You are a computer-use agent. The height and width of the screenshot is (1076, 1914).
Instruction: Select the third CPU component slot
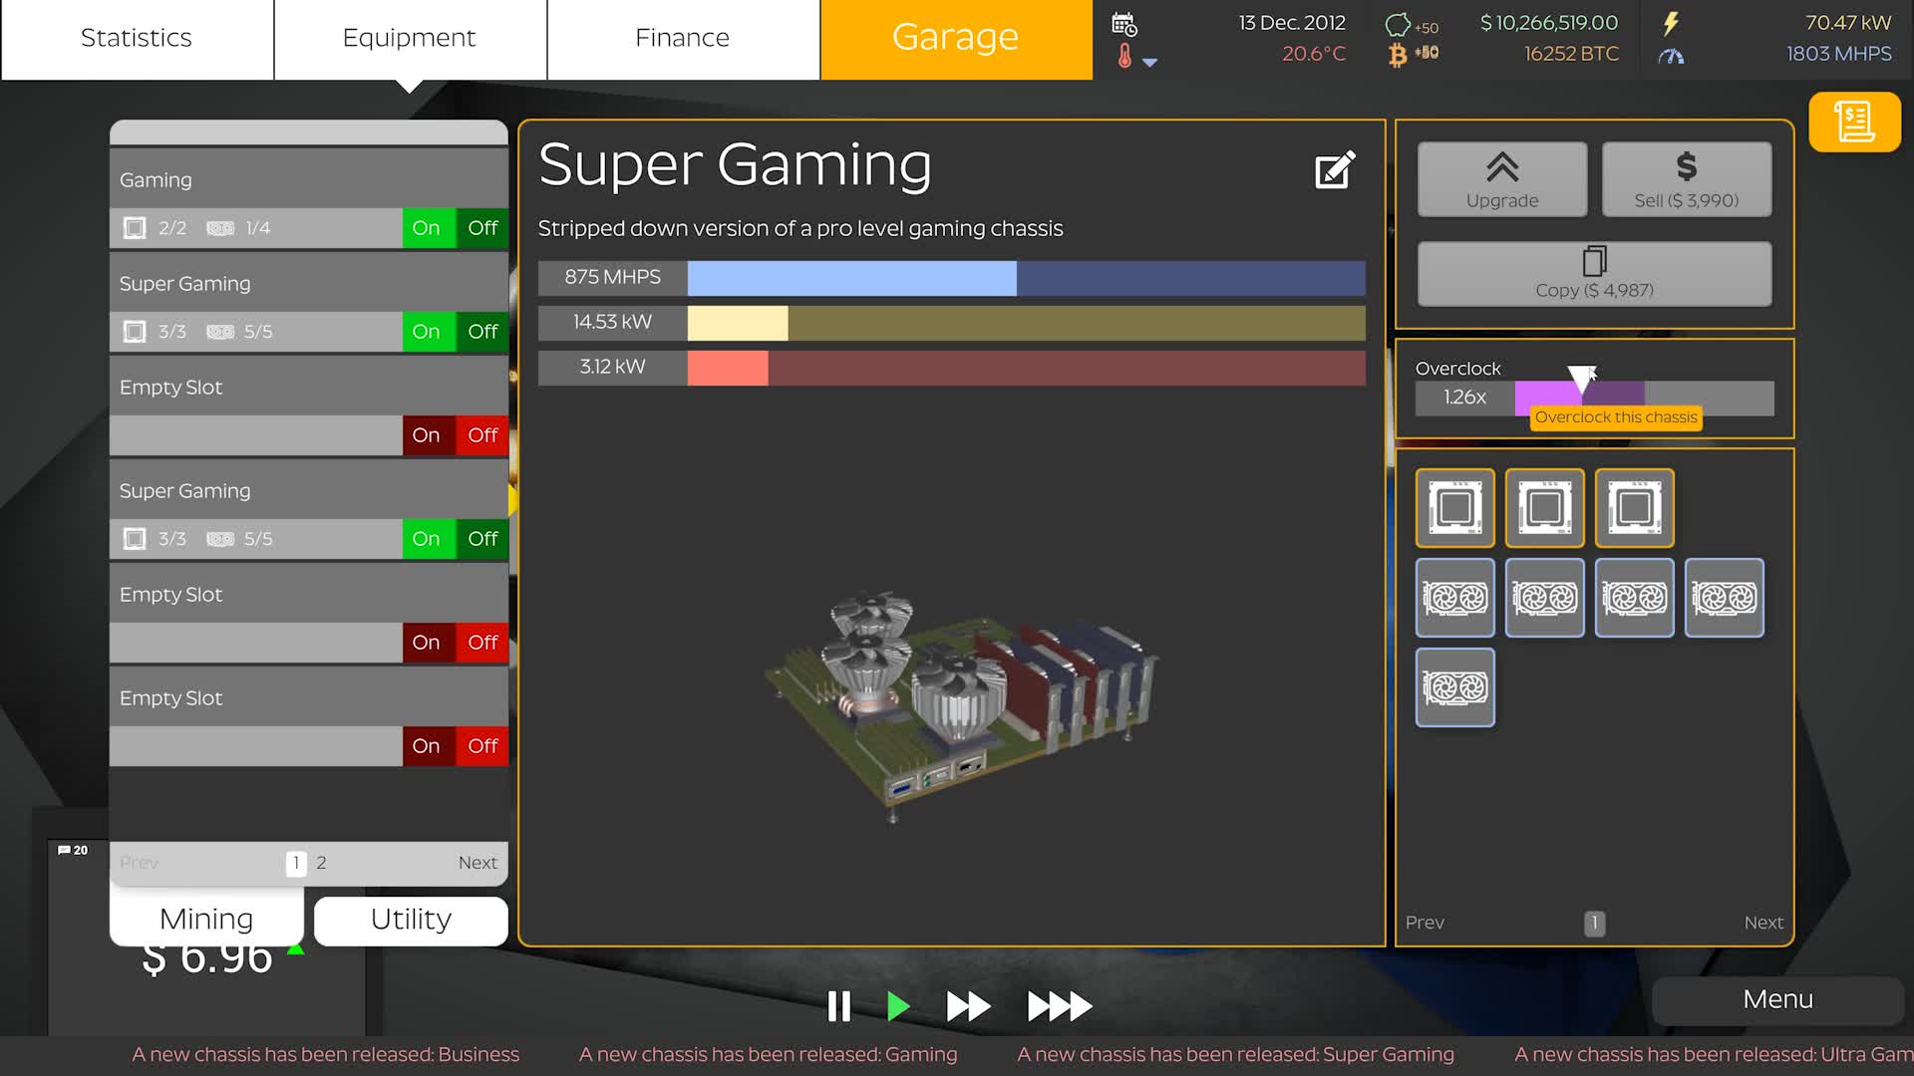click(1634, 508)
